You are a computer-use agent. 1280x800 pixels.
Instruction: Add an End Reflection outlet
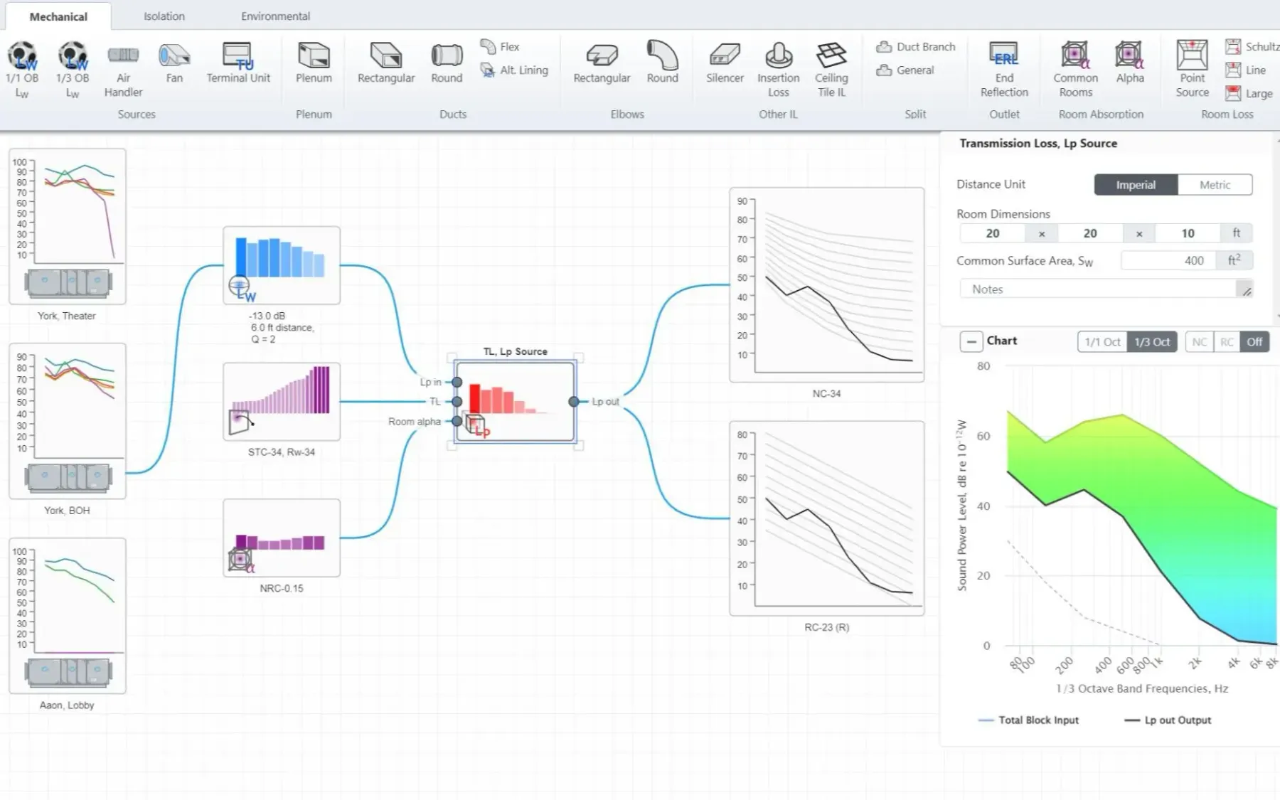coord(1004,69)
